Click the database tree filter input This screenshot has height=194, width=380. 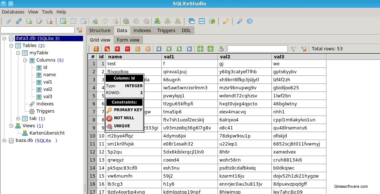pos(38,30)
